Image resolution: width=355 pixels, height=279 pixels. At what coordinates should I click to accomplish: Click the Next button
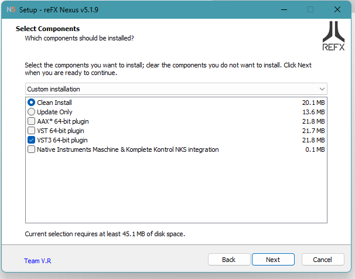tap(273, 260)
